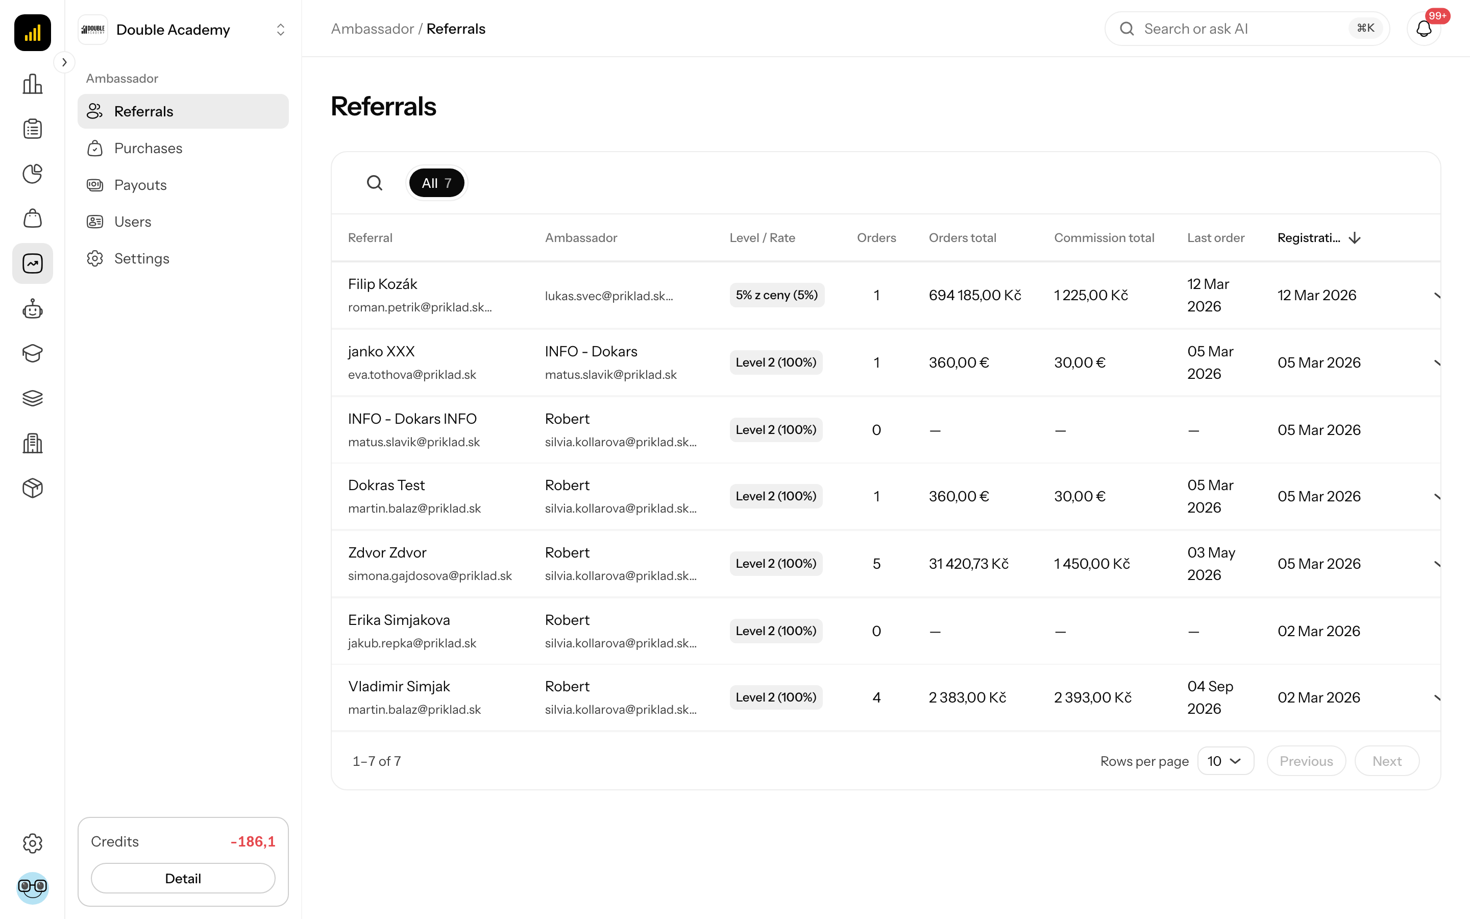Focus the Search or ask AI field

tap(1246, 29)
